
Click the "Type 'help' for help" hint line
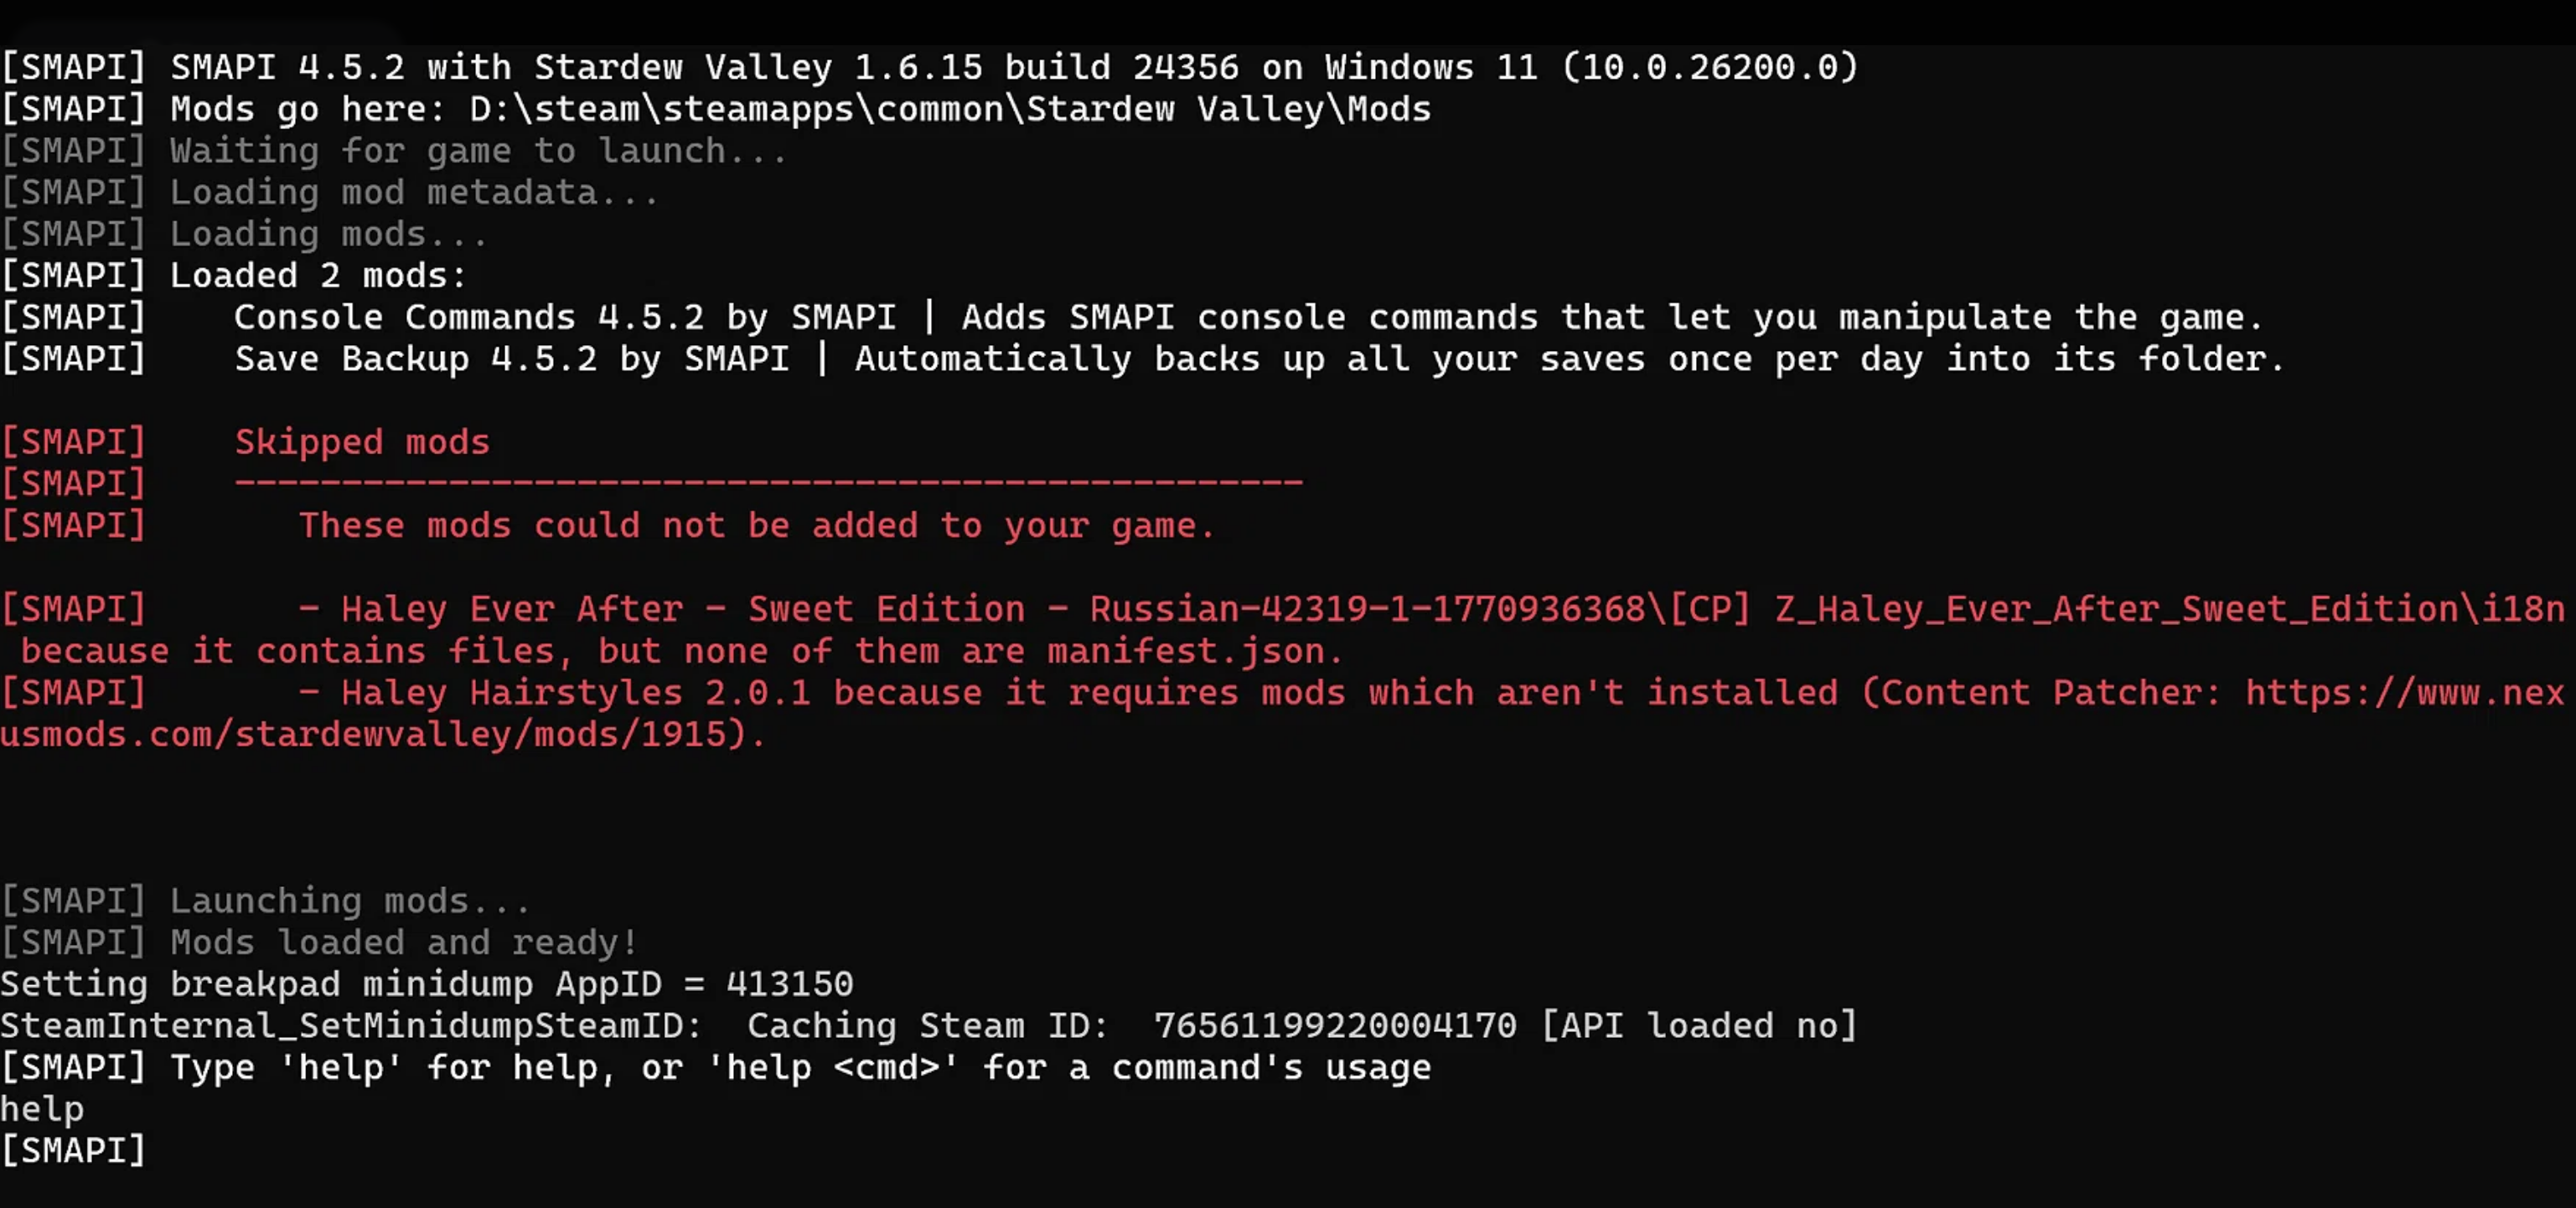[716, 1067]
